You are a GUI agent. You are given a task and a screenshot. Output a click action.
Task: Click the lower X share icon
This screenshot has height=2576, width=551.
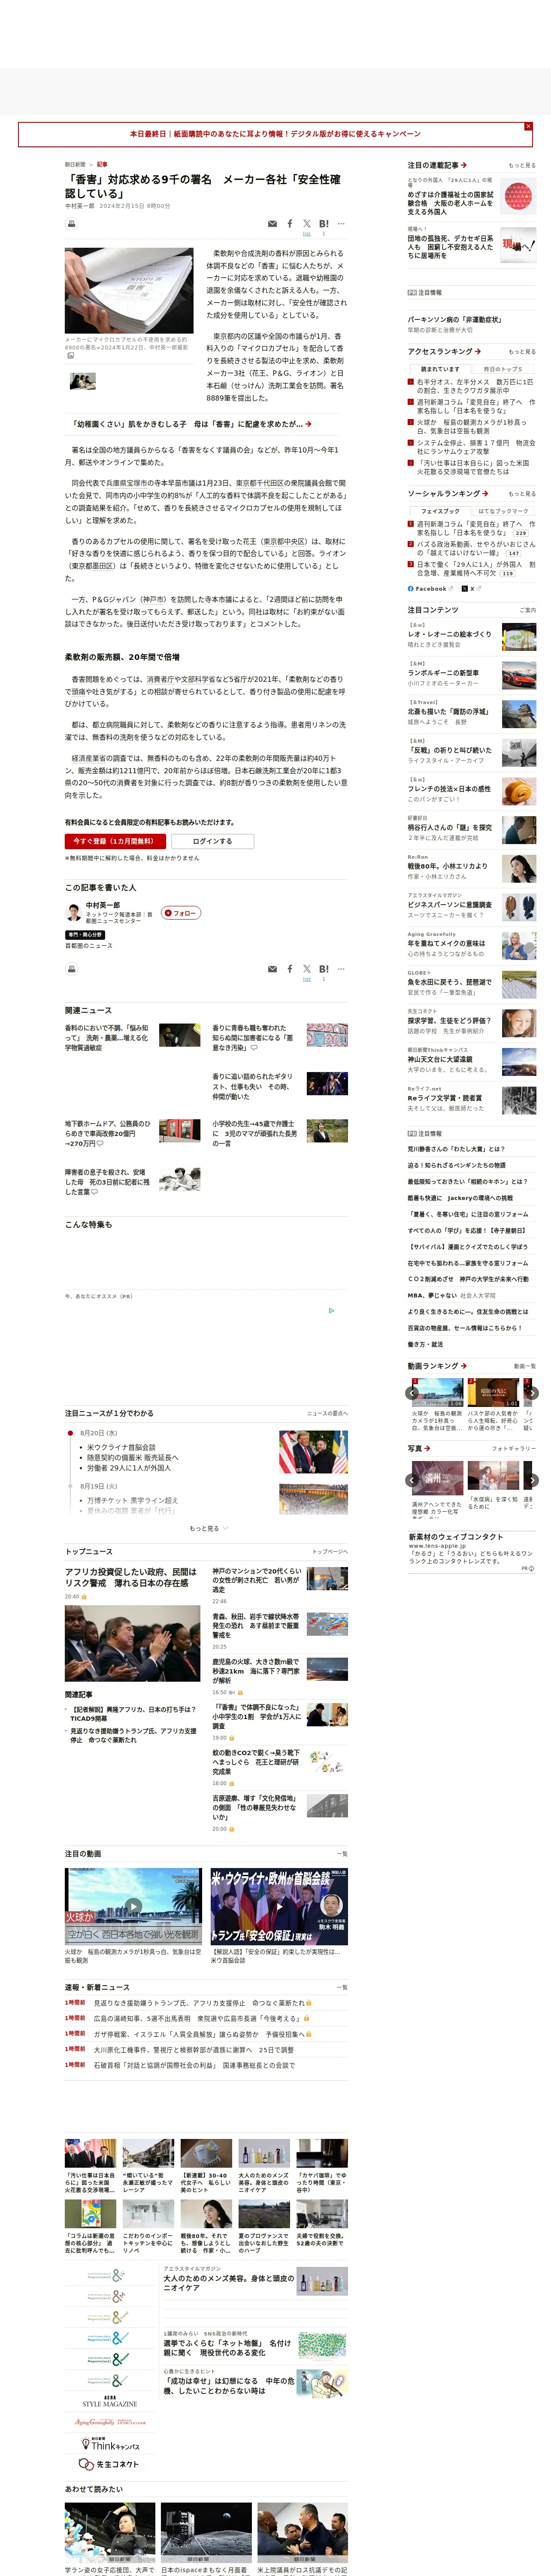coord(307,969)
